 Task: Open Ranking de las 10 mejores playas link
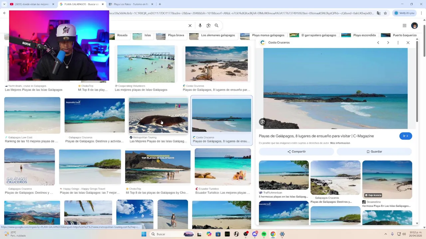click(31, 141)
